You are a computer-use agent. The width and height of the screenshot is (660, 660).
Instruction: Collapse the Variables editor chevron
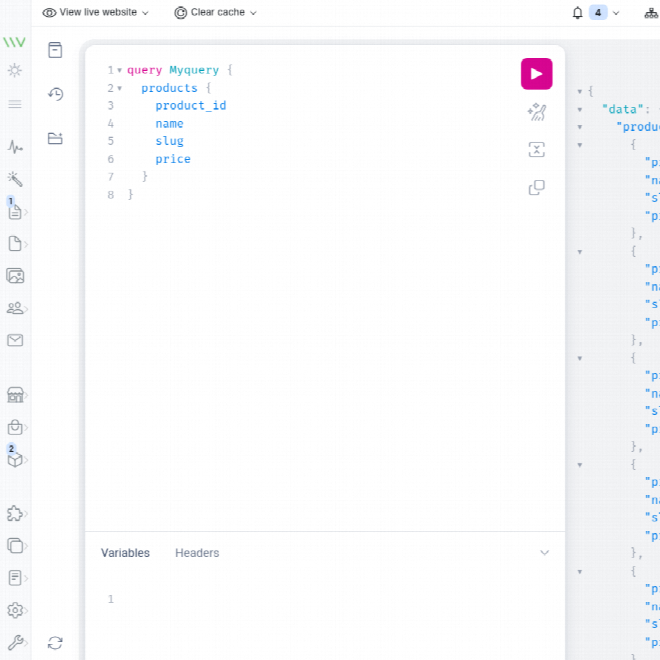coord(545,553)
